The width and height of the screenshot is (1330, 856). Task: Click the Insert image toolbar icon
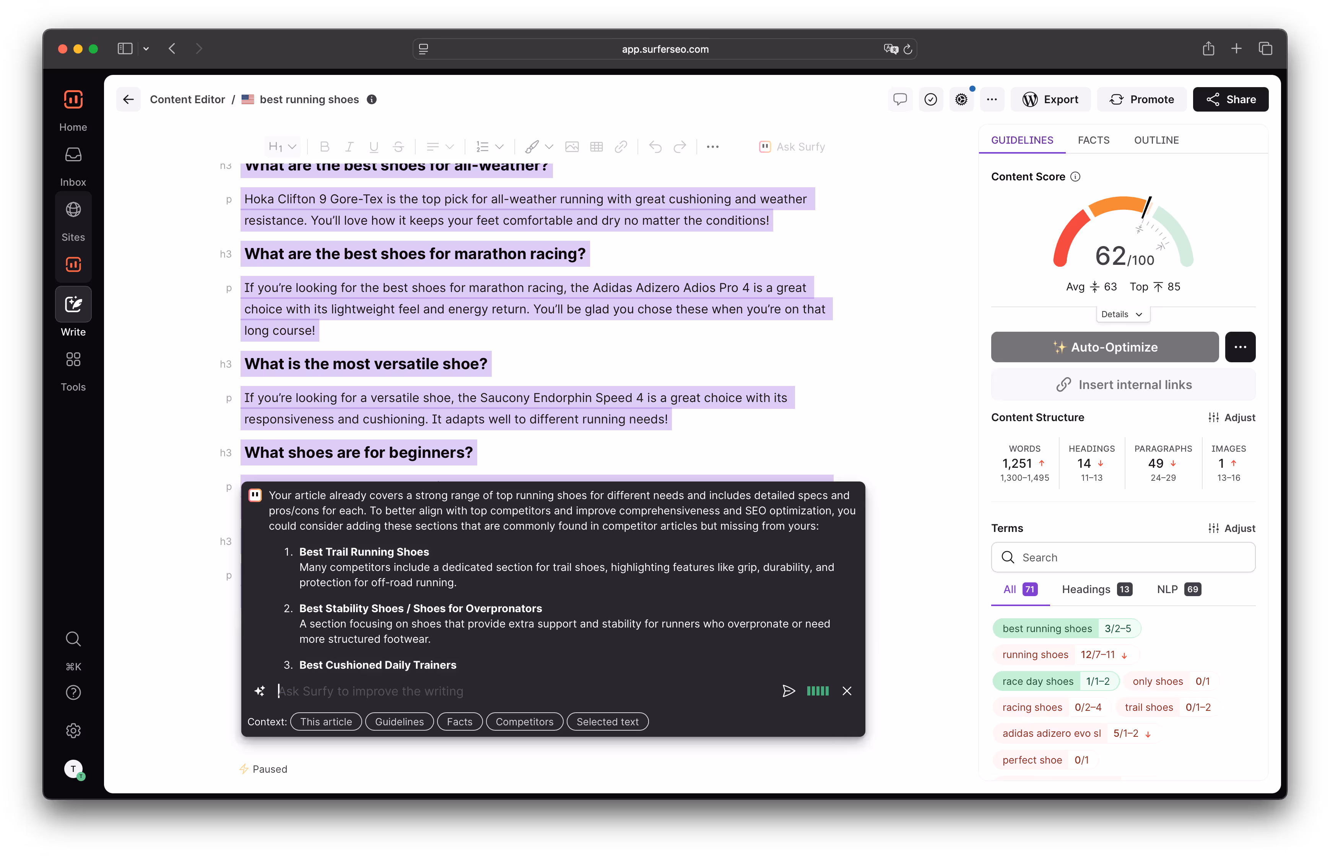[x=572, y=147]
